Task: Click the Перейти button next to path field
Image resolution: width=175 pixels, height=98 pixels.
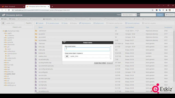Action: (x=29, y=23)
